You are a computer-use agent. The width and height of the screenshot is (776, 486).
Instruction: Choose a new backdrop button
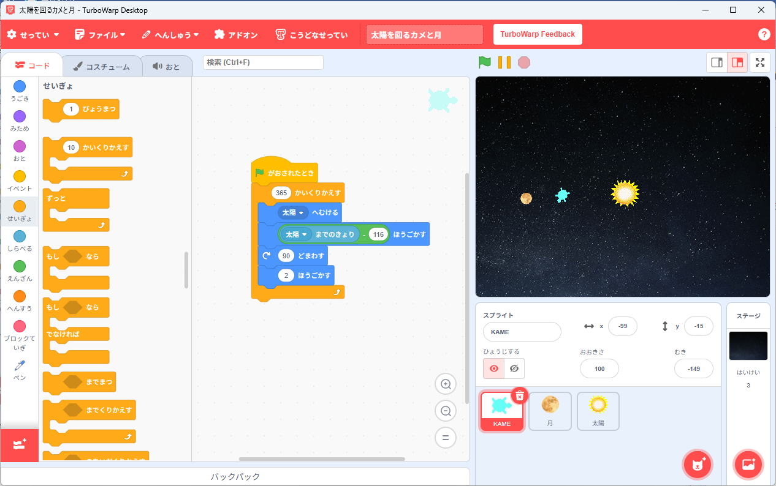tap(748, 465)
